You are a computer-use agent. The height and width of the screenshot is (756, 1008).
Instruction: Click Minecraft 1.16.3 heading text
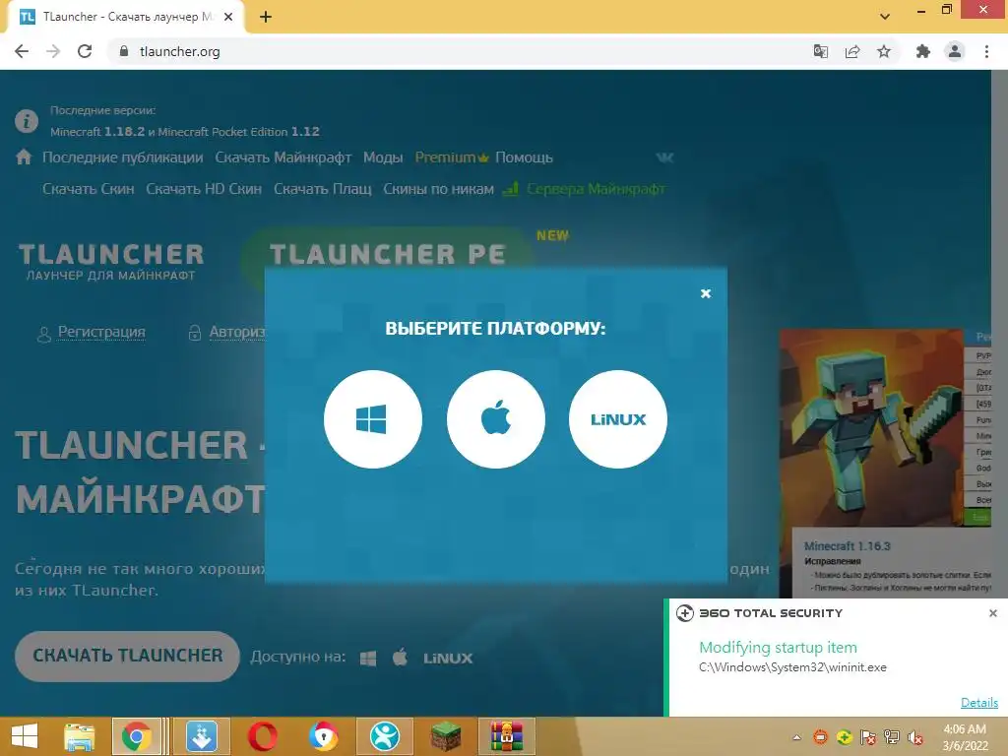pyautogui.click(x=848, y=546)
